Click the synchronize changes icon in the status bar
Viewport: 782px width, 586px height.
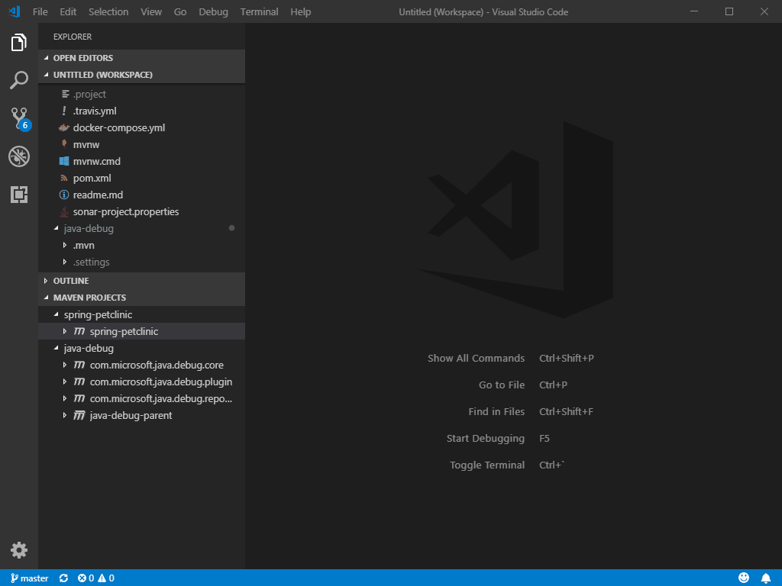tap(63, 578)
